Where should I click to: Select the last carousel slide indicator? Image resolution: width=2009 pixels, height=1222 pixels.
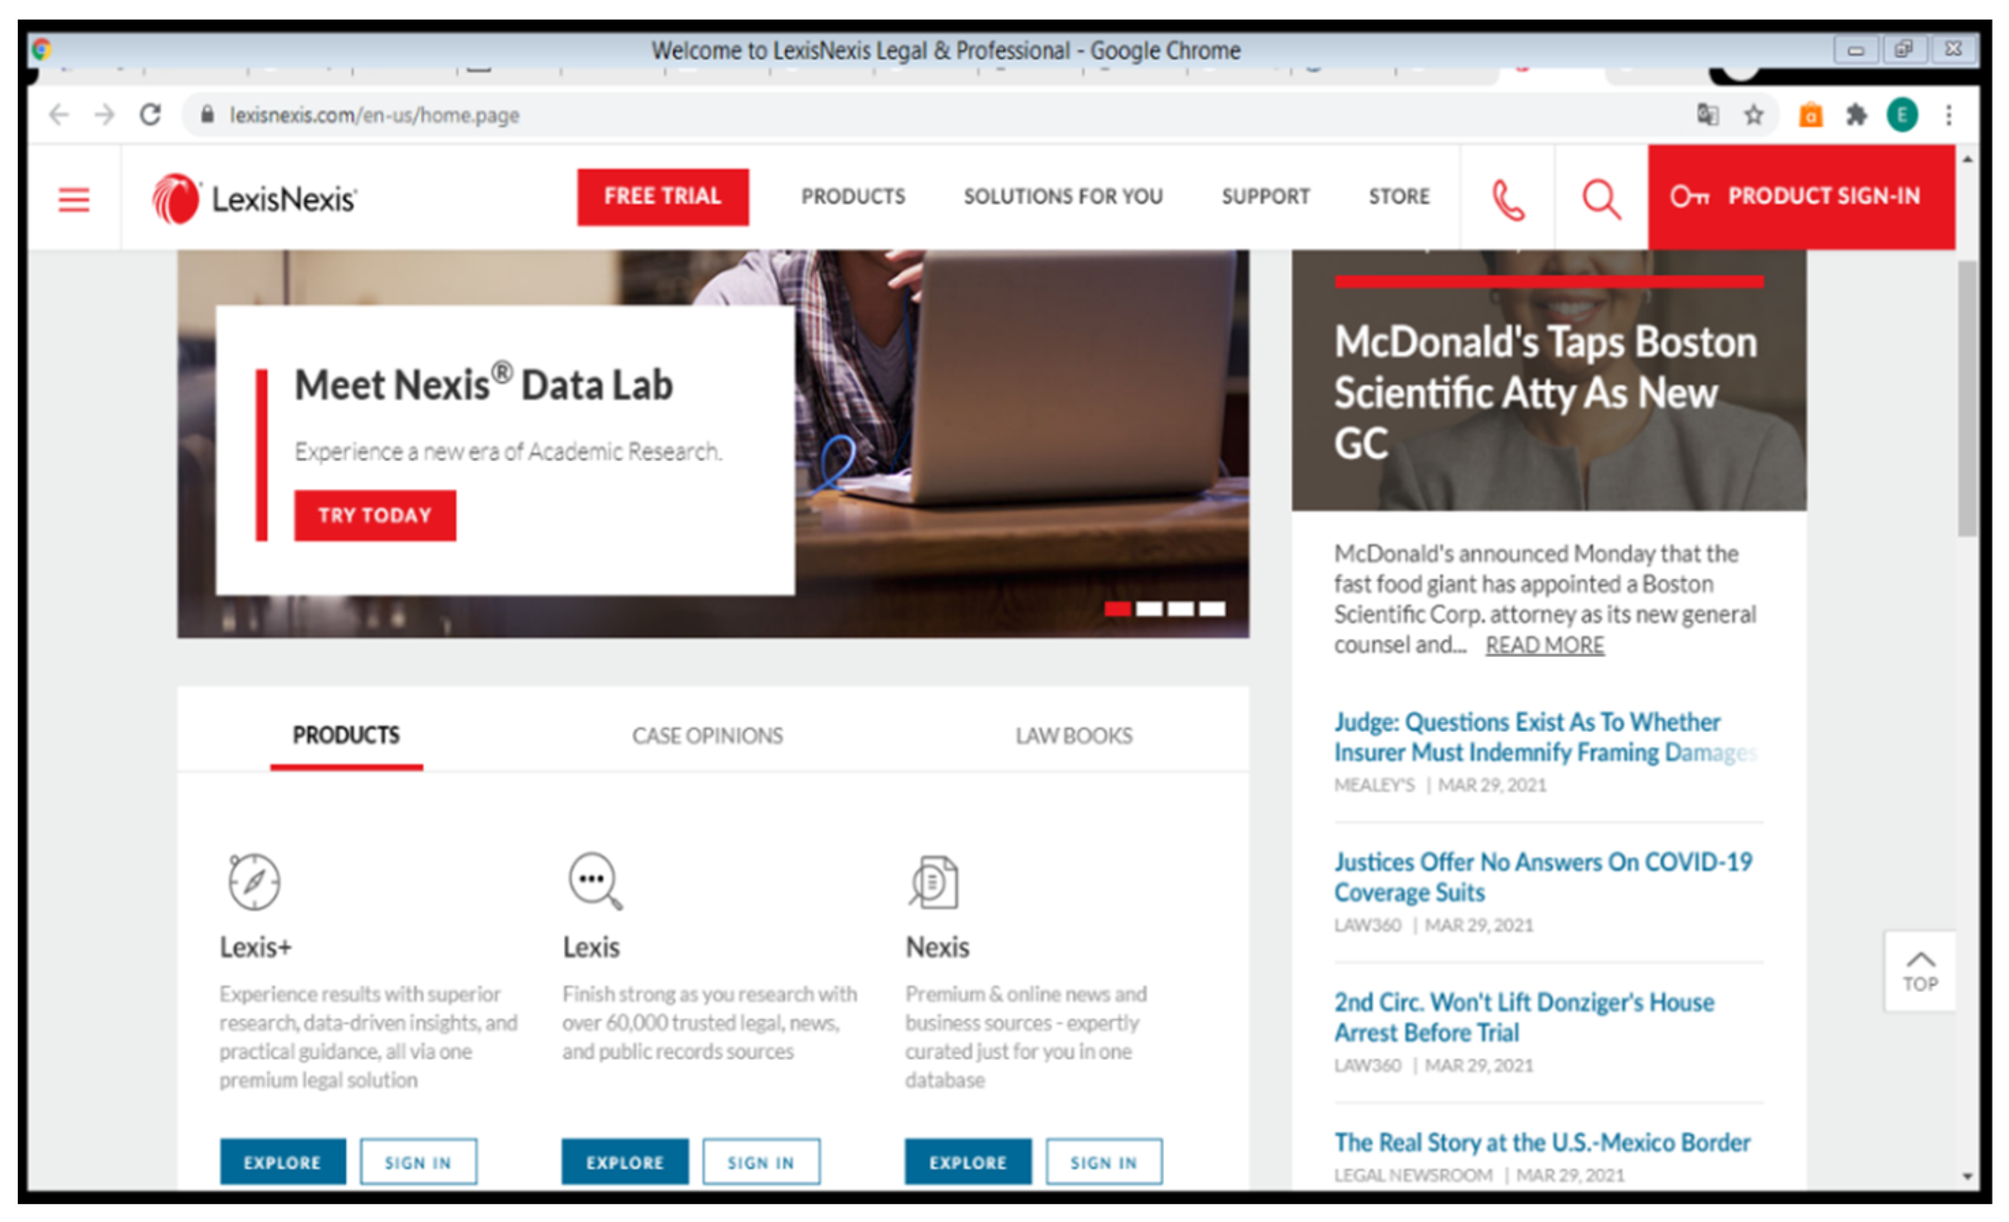click(1211, 609)
